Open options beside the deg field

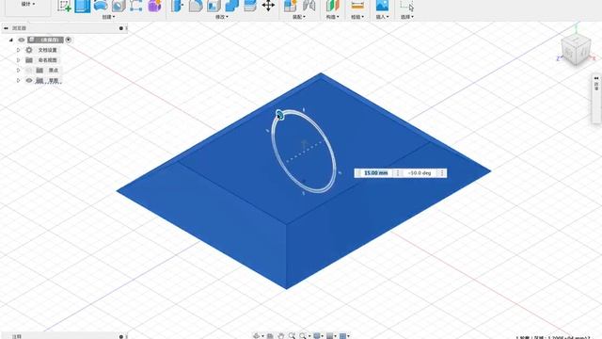click(442, 173)
